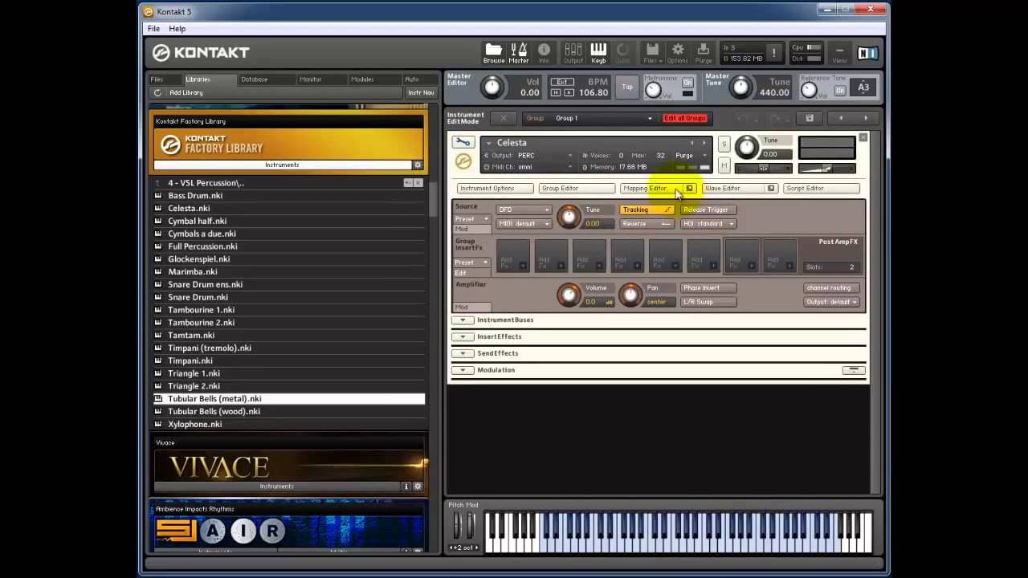Turn Reference Tone On
This screenshot has height=578, width=1028.
pyautogui.click(x=840, y=91)
